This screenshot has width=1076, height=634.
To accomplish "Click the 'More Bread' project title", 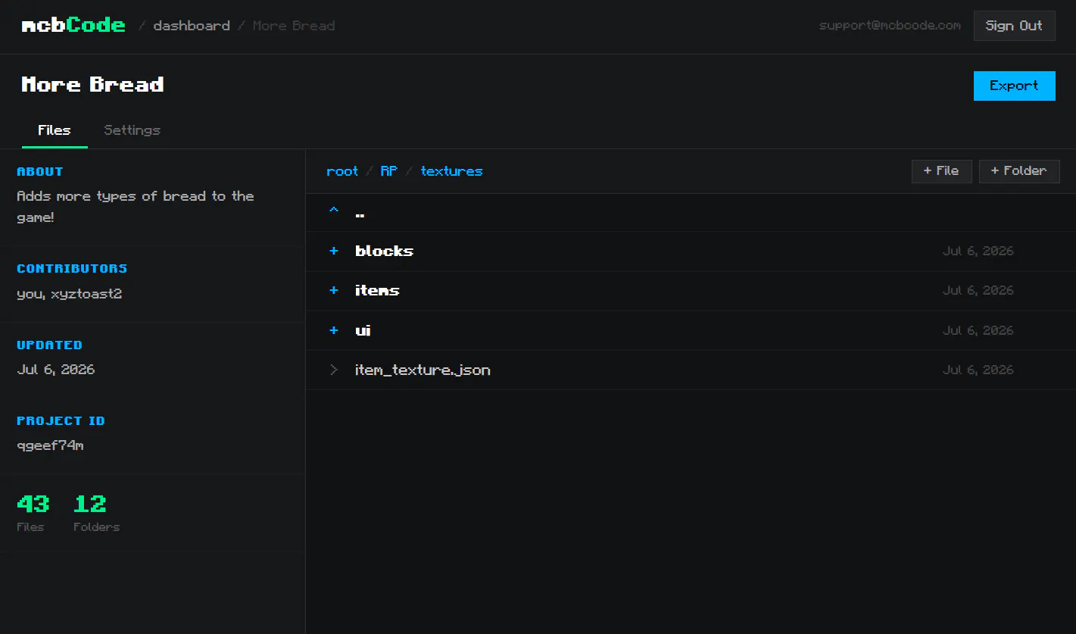I will click(x=92, y=85).
